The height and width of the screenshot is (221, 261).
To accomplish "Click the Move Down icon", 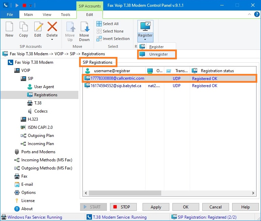I will point(85,26).
